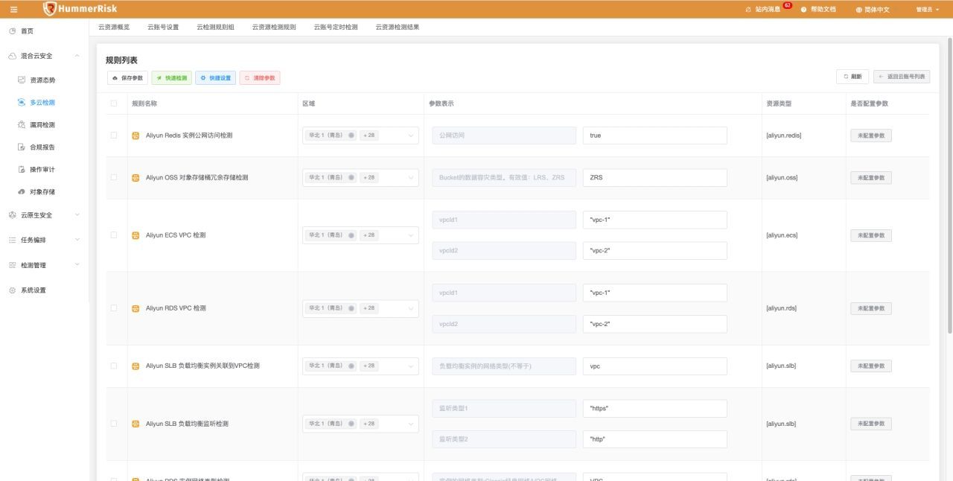Click the Aliyun Redis rule icon
Viewport: 953px width, 481px height.
136,136
